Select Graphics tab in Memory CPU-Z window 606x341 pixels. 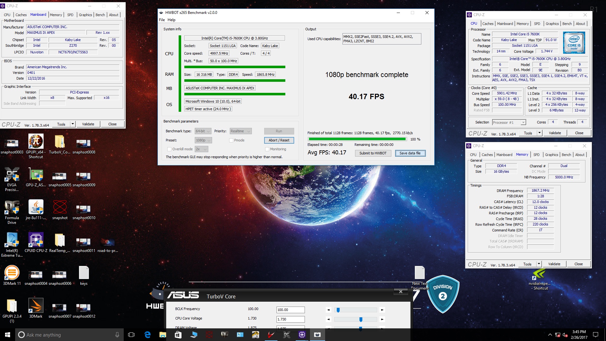click(551, 155)
